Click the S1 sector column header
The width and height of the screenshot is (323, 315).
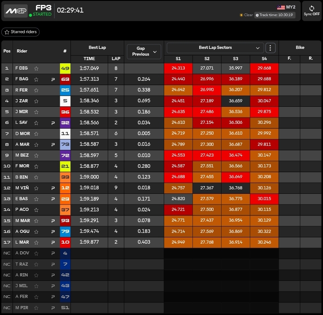(178, 59)
